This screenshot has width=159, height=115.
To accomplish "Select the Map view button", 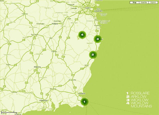I will coord(135,3).
